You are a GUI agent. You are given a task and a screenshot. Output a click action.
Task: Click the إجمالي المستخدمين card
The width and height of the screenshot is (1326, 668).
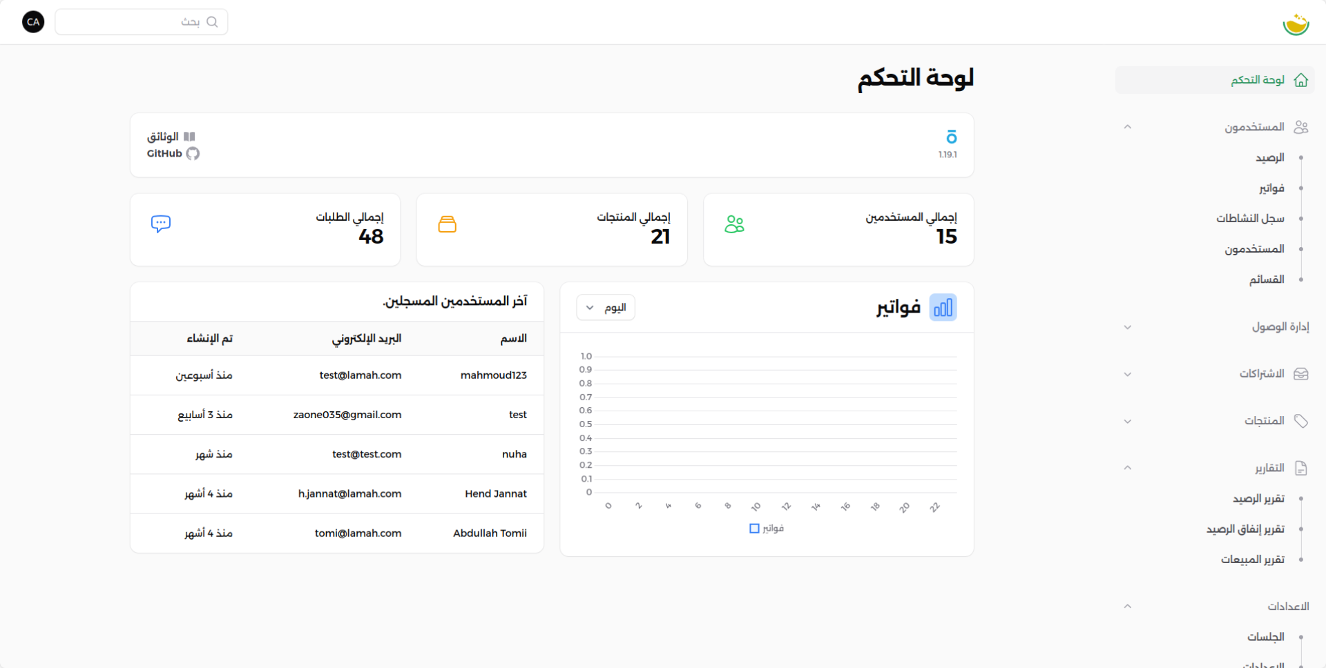(838, 230)
